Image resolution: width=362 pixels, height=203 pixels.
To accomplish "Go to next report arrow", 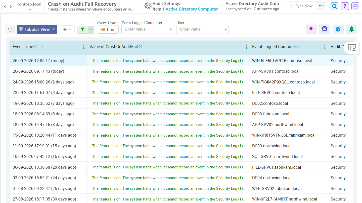I will point(11,6).
